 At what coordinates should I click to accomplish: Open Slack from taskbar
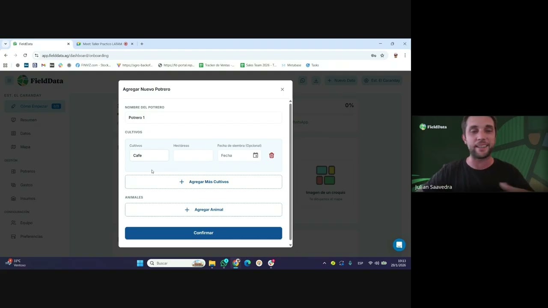(x=271, y=263)
